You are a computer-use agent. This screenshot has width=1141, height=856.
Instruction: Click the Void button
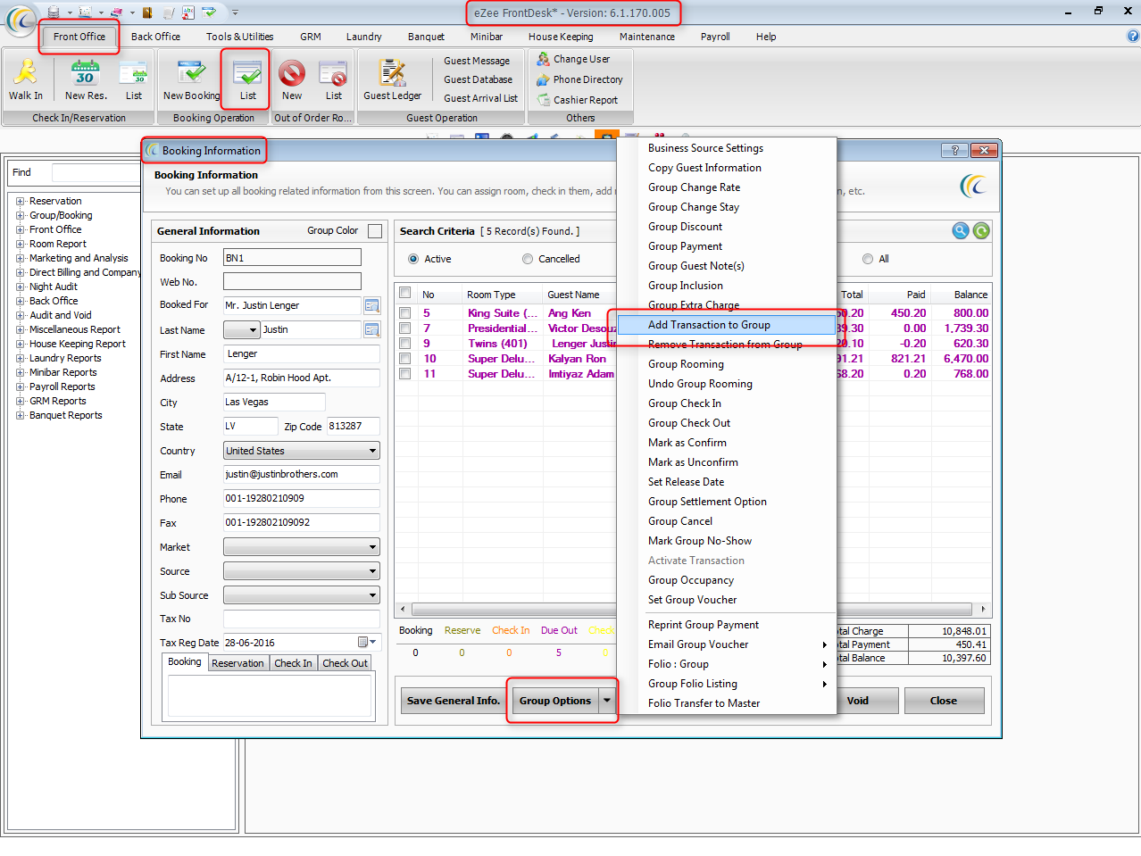[857, 701]
